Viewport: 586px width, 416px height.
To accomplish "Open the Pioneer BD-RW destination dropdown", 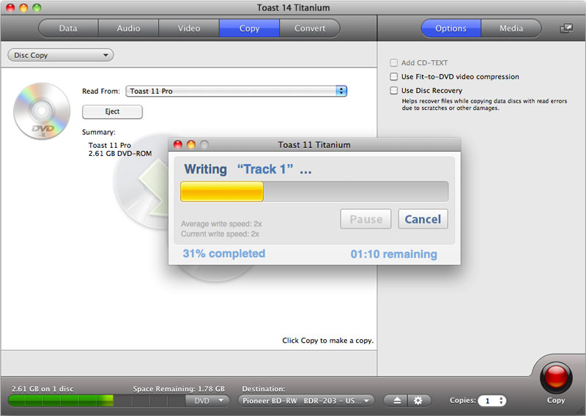I will [306, 401].
